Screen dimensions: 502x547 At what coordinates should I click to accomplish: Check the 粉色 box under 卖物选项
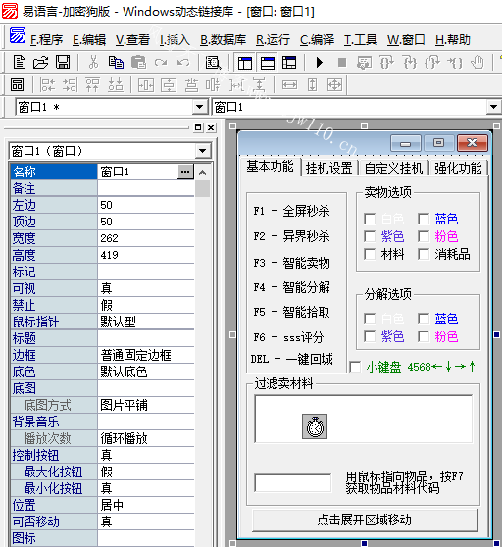(424, 236)
